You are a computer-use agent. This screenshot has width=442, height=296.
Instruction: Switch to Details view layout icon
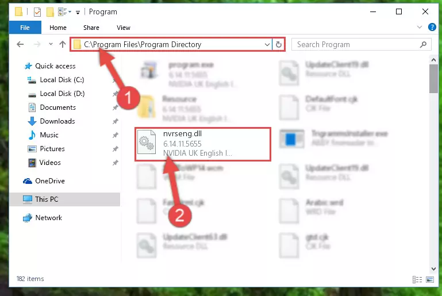click(417, 279)
